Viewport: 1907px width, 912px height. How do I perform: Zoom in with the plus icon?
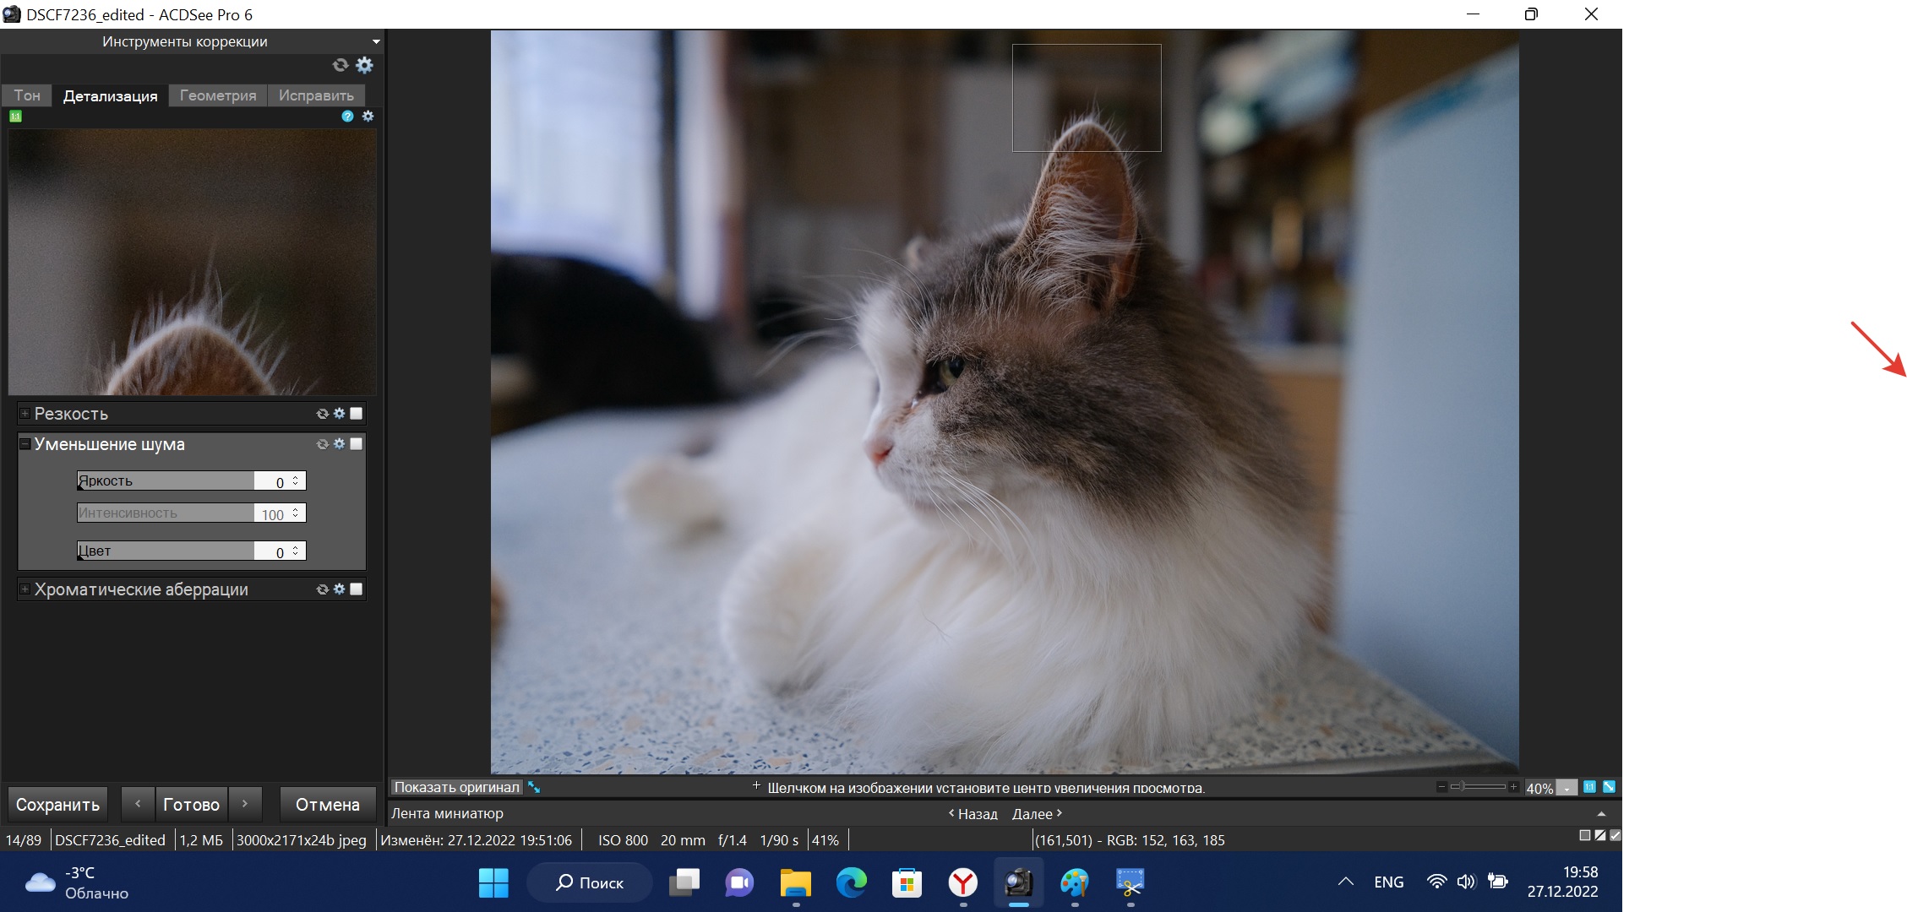coord(1513,787)
